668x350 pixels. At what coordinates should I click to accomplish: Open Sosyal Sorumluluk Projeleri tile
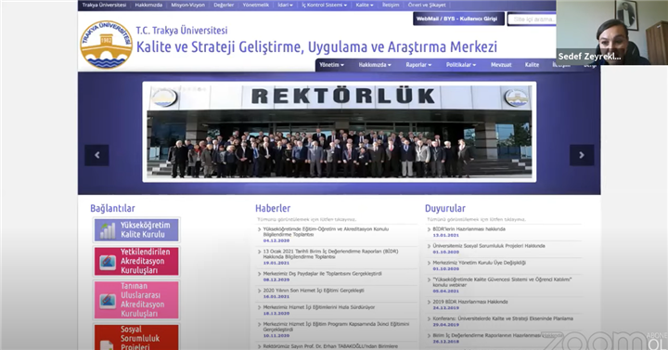tap(136, 338)
